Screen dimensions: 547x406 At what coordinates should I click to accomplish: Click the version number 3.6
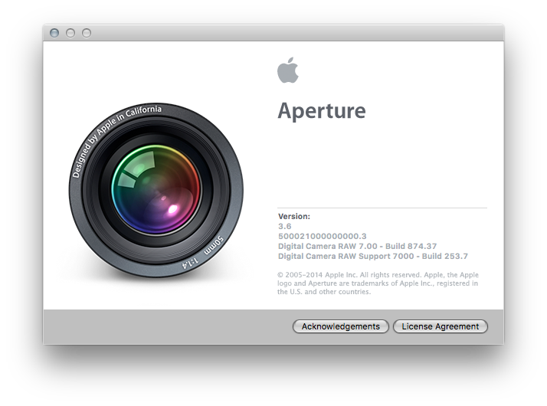pyautogui.click(x=285, y=227)
